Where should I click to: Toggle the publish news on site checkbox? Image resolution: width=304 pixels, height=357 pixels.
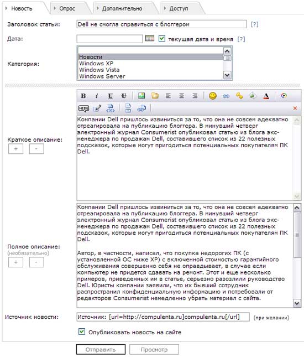82,332
